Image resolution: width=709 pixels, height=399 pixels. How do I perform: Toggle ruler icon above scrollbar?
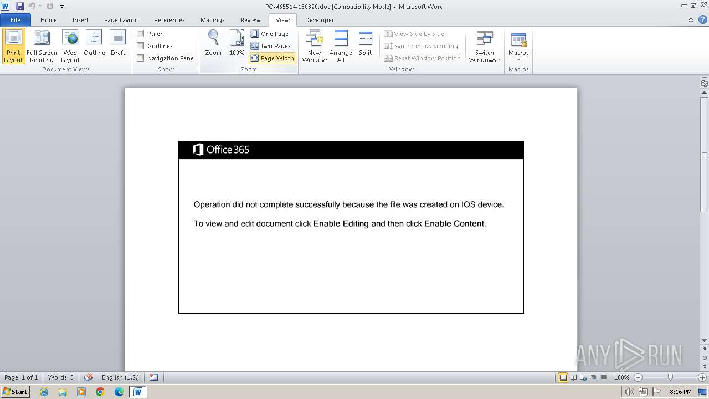(704, 84)
